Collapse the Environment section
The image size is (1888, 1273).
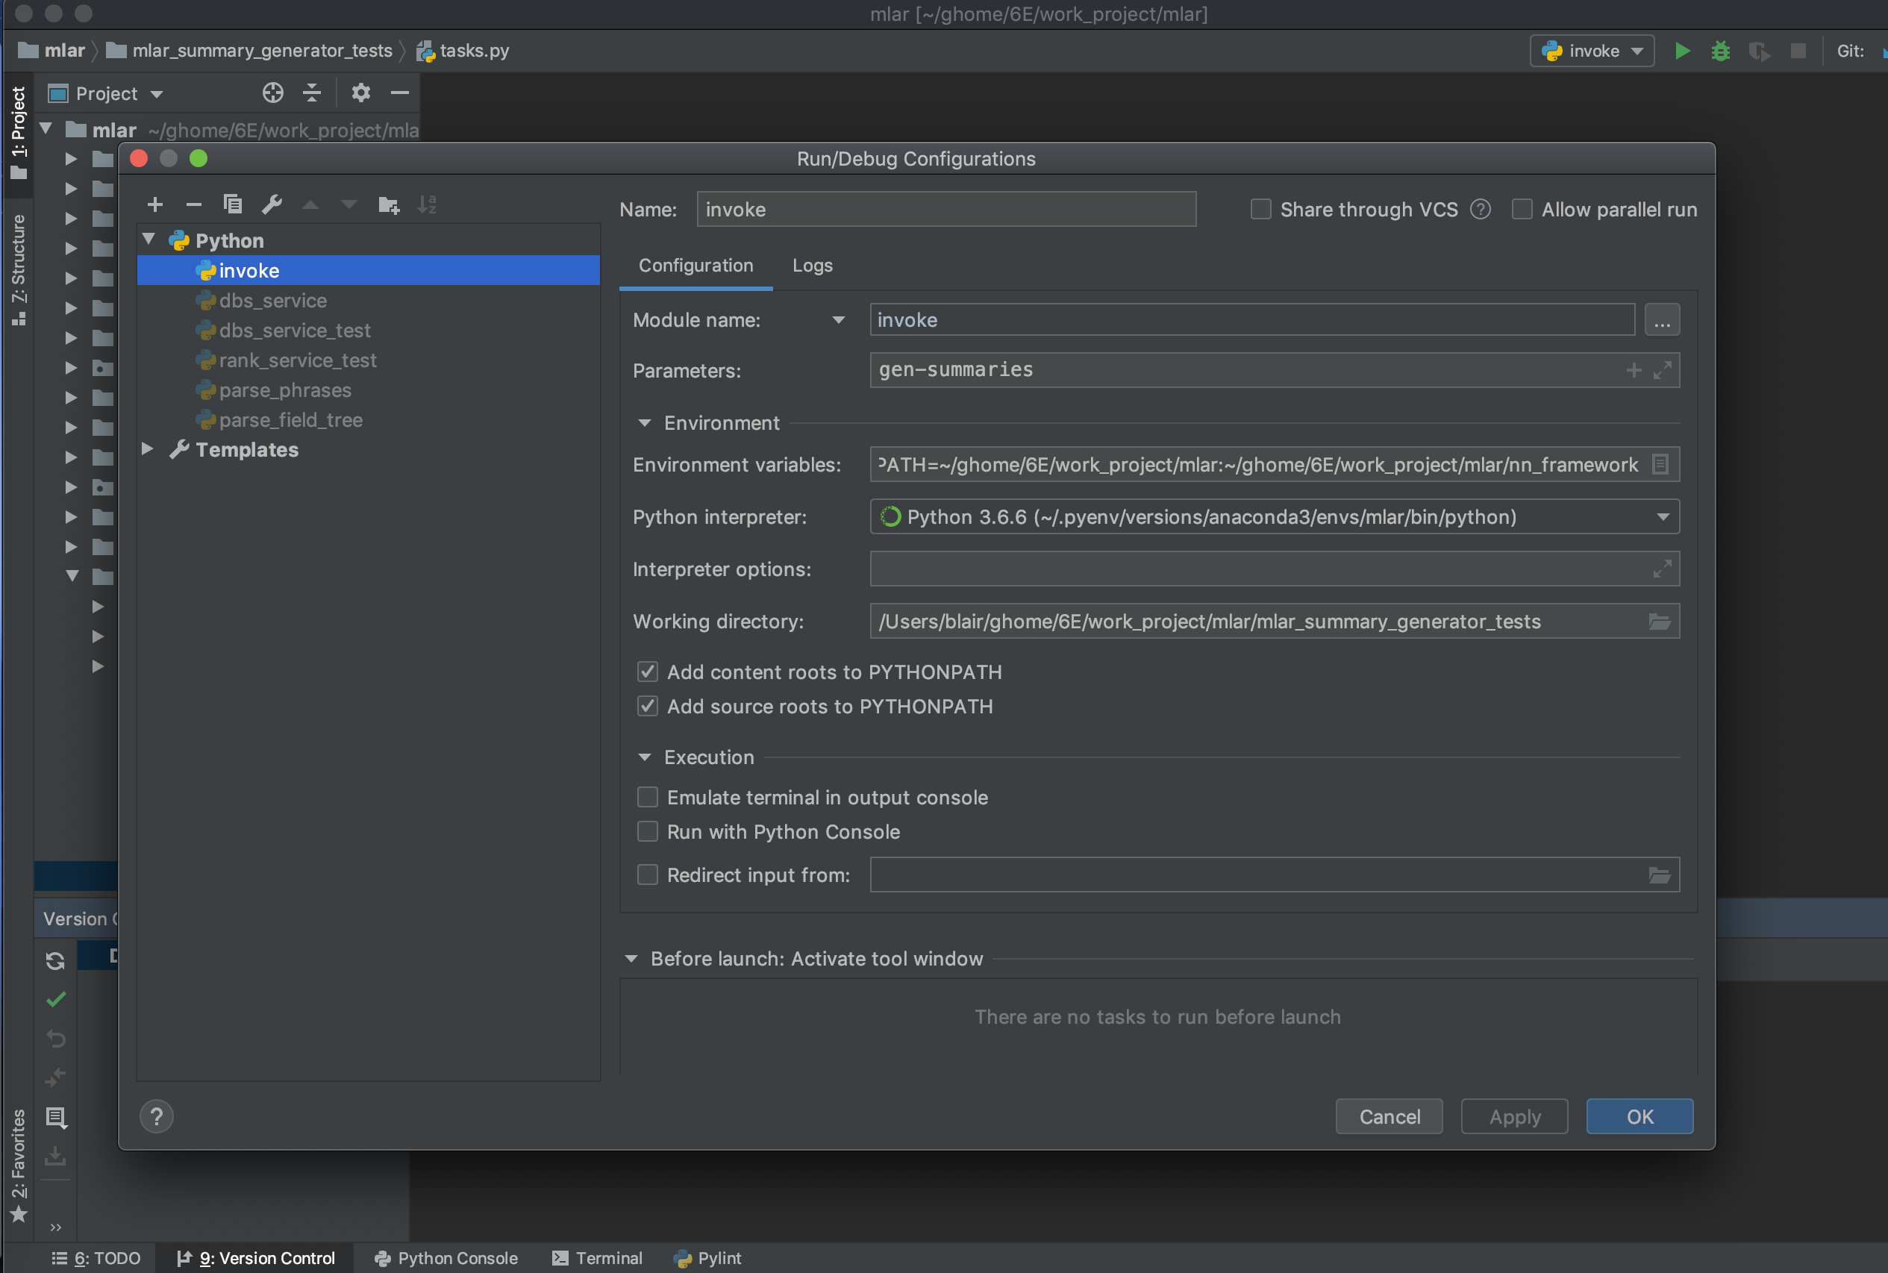[645, 423]
